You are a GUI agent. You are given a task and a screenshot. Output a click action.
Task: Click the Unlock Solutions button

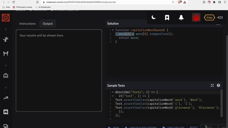pyautogui.click(x=141, y=127)
